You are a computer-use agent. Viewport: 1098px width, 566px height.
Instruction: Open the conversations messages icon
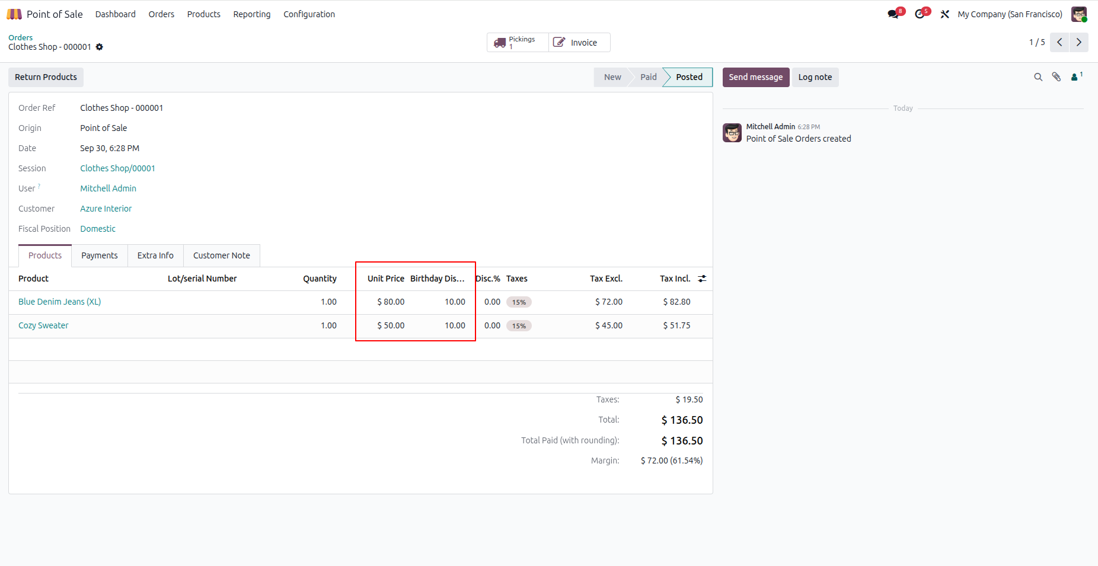[x=893, y=14]
